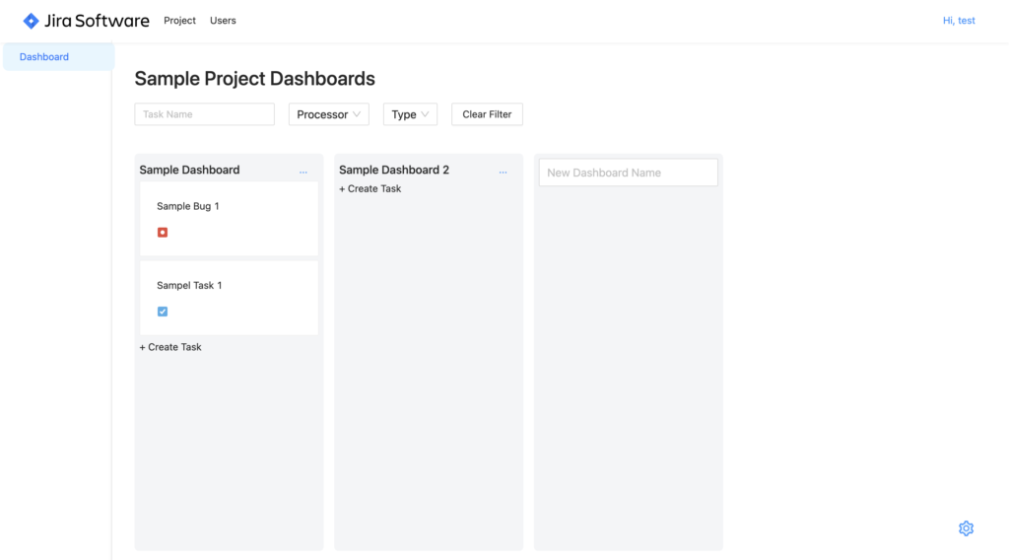1009x560 pixels.
Task: Select Dashboard in the left sidebar
Action: 44,57
